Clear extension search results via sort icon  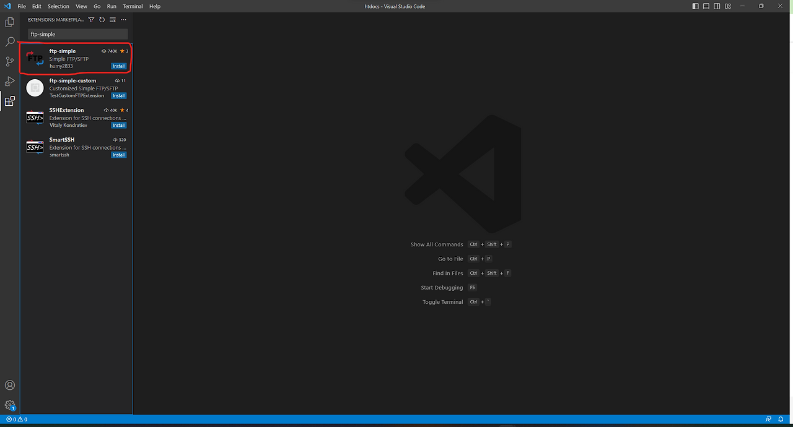coord(112,19)
